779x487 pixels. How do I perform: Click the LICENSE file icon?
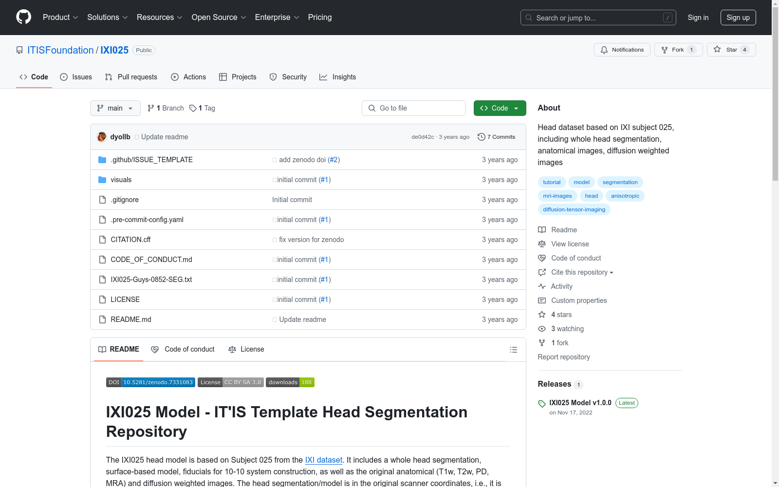tap(102, 300)
